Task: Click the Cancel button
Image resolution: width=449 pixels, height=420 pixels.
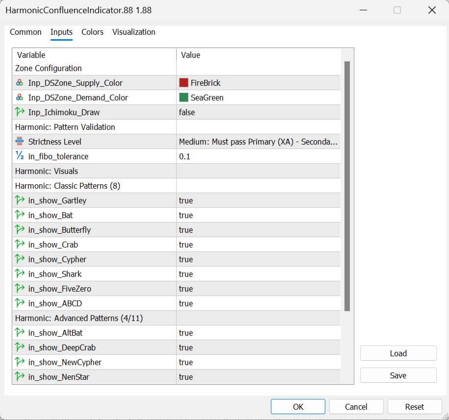Action: click(356, 407)
